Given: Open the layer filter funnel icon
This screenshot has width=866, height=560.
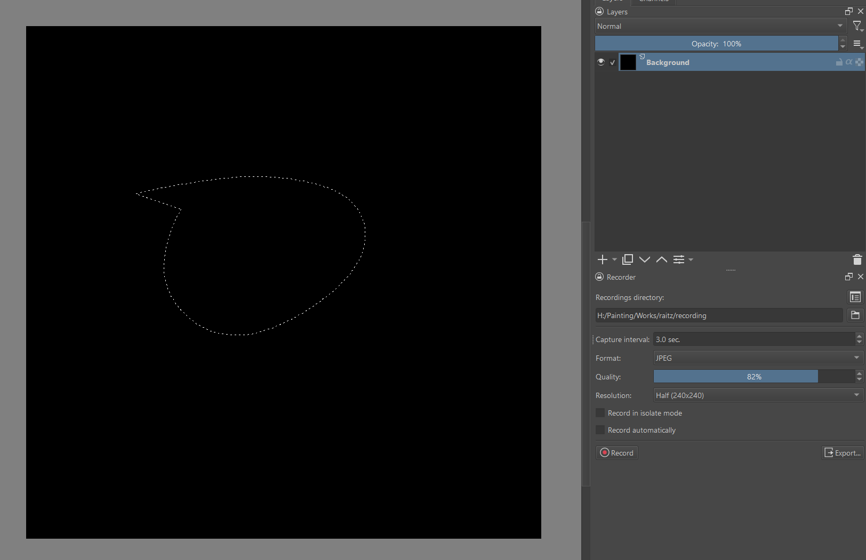Looking at the screenshot, I should pyautogui.click(x=857, y=26).
